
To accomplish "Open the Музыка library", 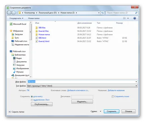I will coord(18,72).
